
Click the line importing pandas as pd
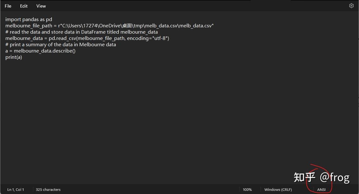tap(29, 19)
